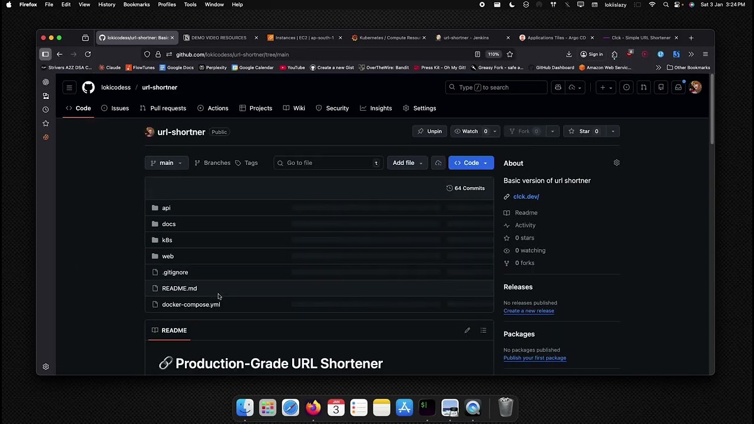Screen dimensions: 754x424
Task: Switch to Applications Tiles Argo CD tab
Action: (x=557, y=38)
